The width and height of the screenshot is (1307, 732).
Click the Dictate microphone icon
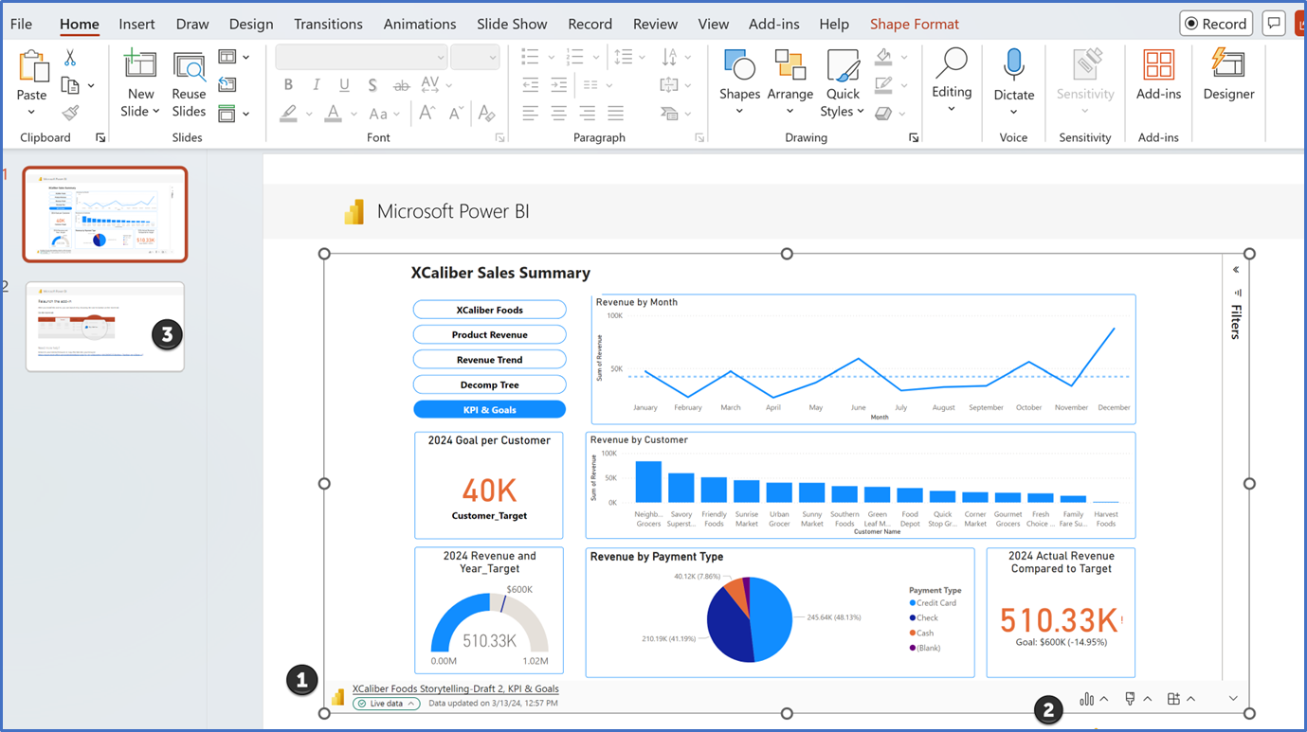1014,65
